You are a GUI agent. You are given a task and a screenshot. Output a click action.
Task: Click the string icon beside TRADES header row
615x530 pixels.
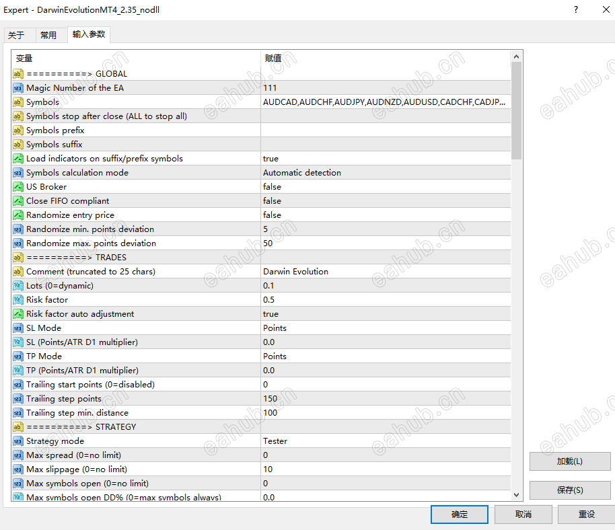17,257
